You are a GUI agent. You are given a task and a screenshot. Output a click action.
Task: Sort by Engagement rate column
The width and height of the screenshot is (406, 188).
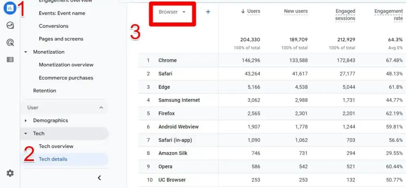[389, 15]
